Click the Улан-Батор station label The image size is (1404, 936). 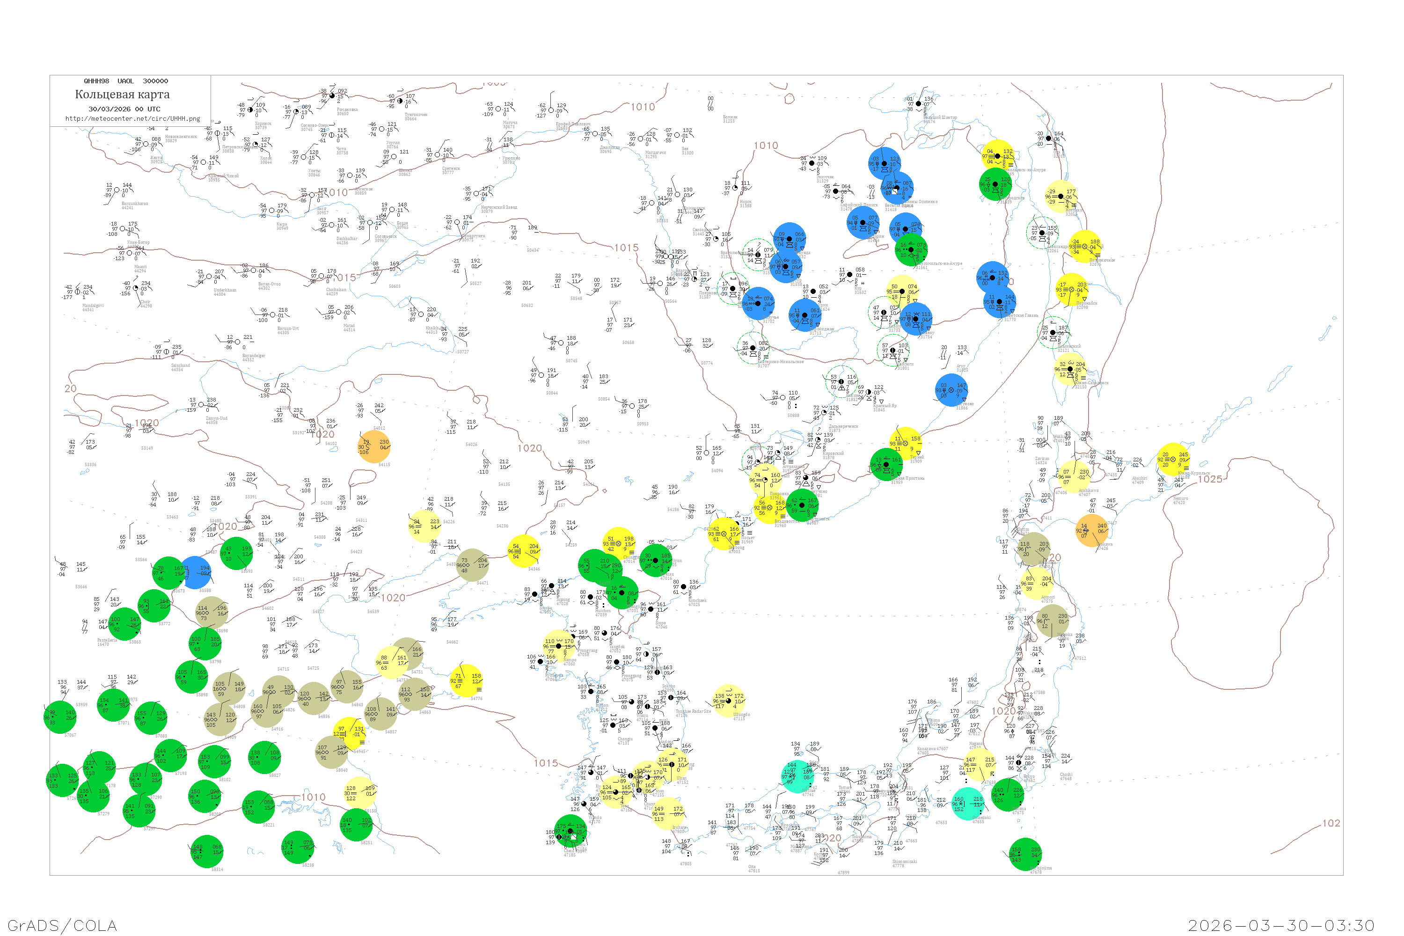pyautogui.click(x=138, y=243)
